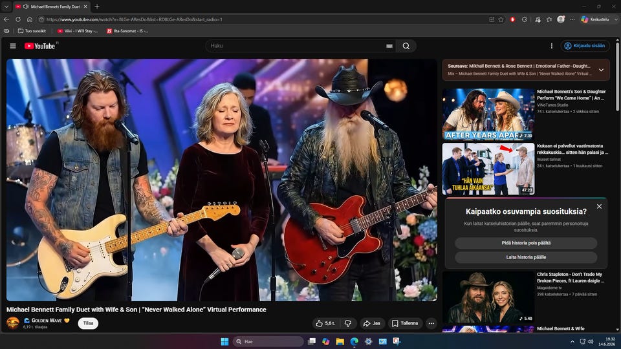Open tab actions dropdown chevron
This screenshot has width=621, height=349.
tap(6, 6)
